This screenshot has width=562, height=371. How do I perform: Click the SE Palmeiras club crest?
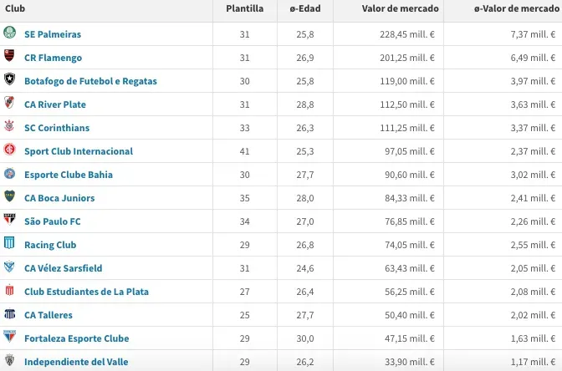[9, 34]
